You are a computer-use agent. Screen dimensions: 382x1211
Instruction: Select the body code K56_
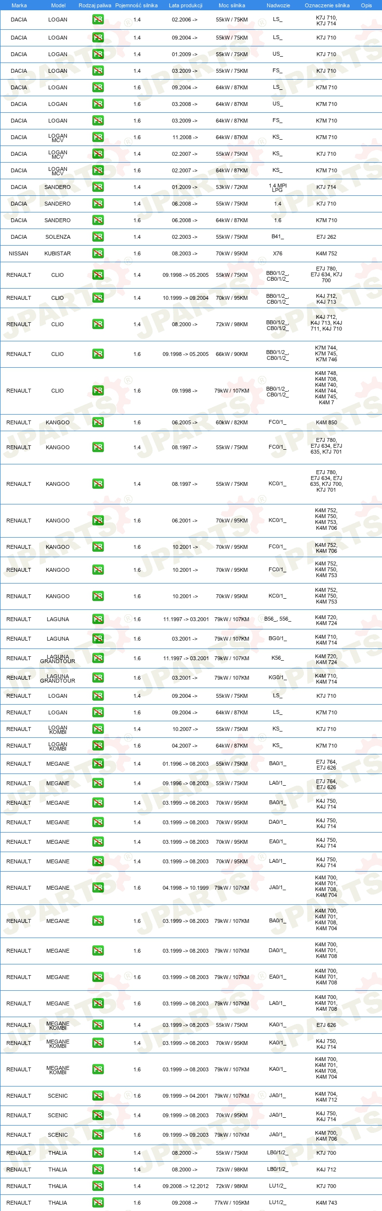pyautogui.click(x=277, y=658)
